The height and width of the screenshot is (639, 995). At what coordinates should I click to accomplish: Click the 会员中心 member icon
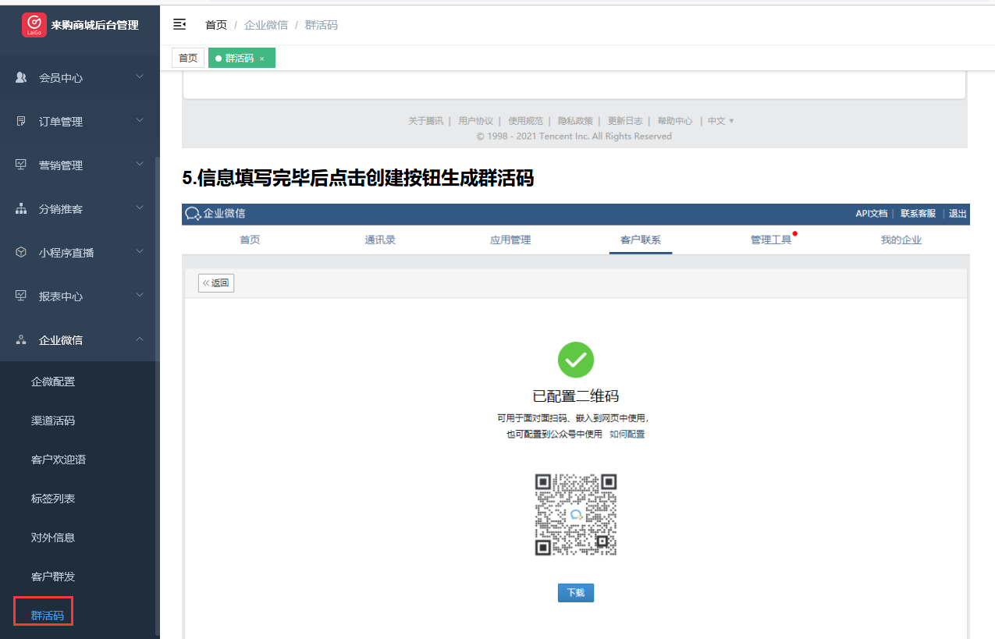(21, 78)
